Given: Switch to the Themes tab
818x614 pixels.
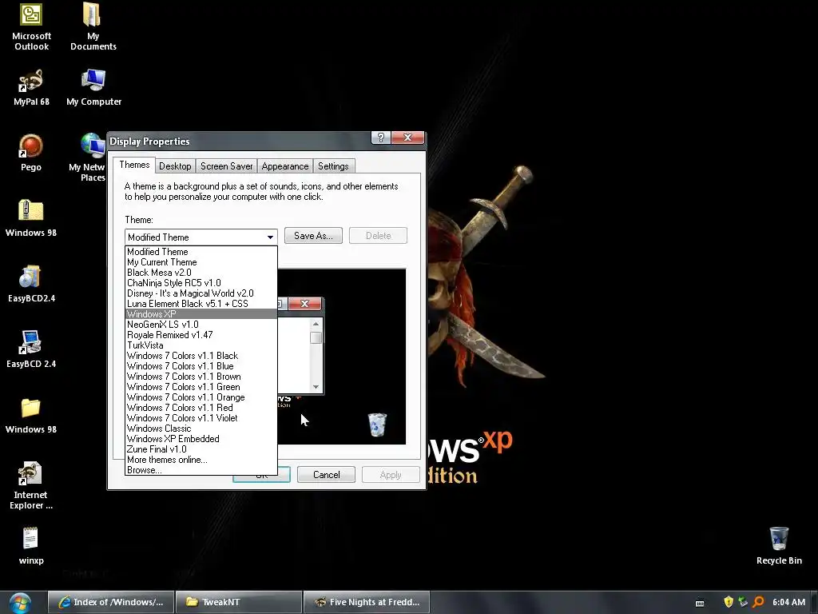Looking at the screenshot, I should point(134,165).
